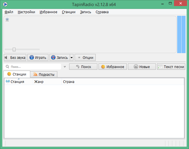Click inside the Поиск search input field
Image resolution: width=189 pixels, height=149 pixels.
[x=35, y=67]
